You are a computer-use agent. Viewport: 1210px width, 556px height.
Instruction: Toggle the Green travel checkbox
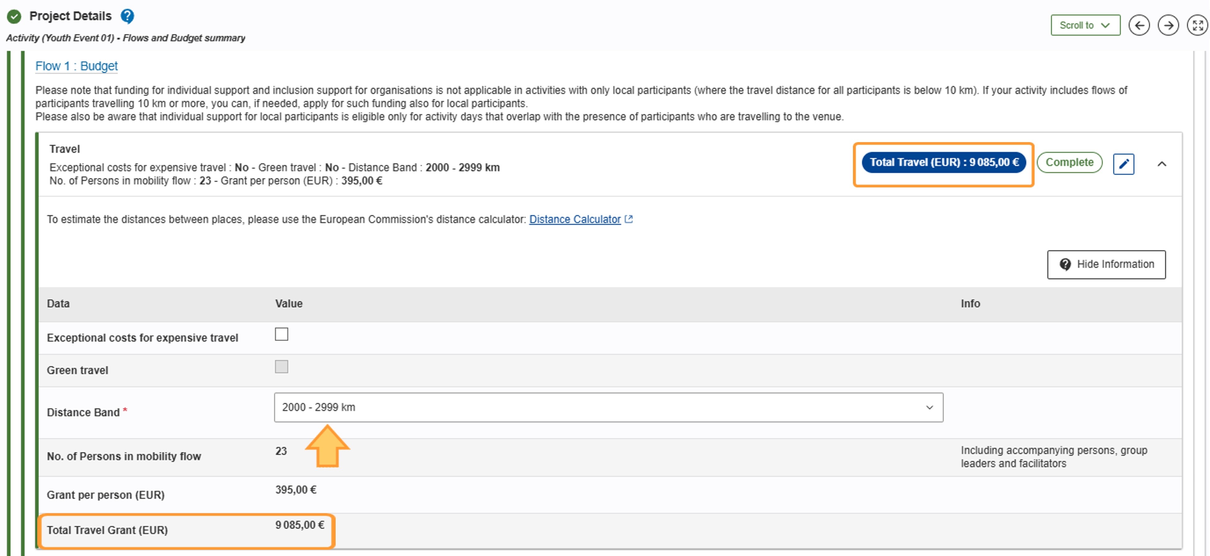(281, 366)
